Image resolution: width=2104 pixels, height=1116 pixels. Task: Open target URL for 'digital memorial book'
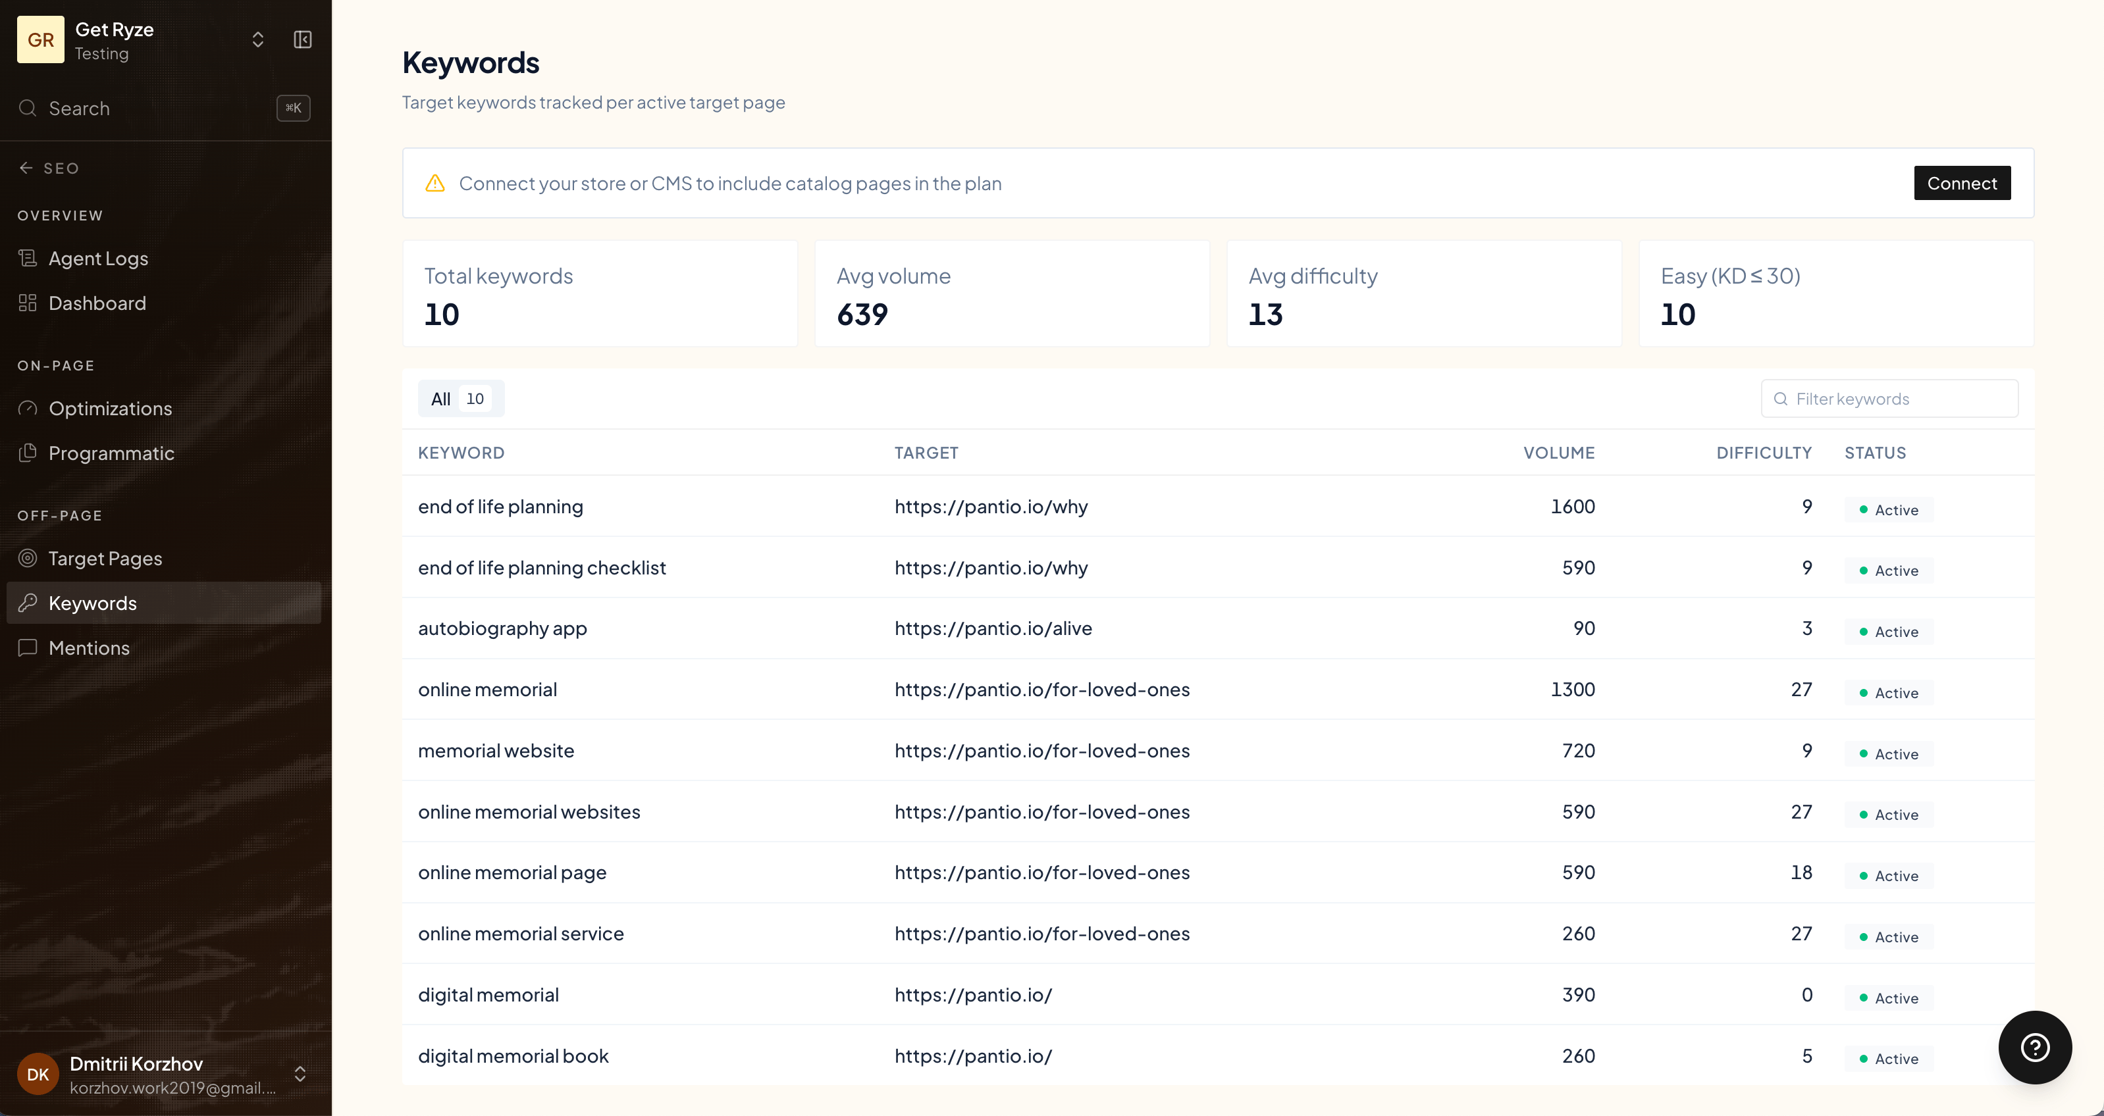click(973, 1055)
